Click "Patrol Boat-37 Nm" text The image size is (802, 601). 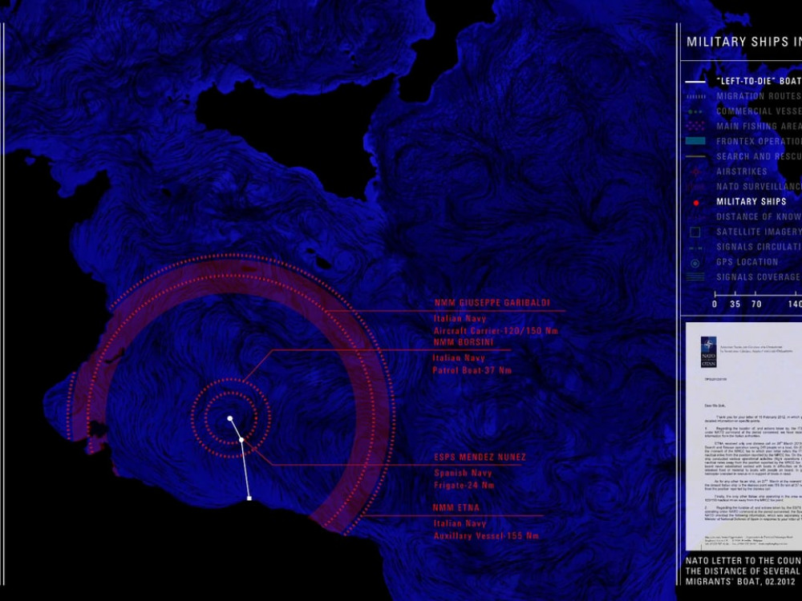click(x=472, y=370)
